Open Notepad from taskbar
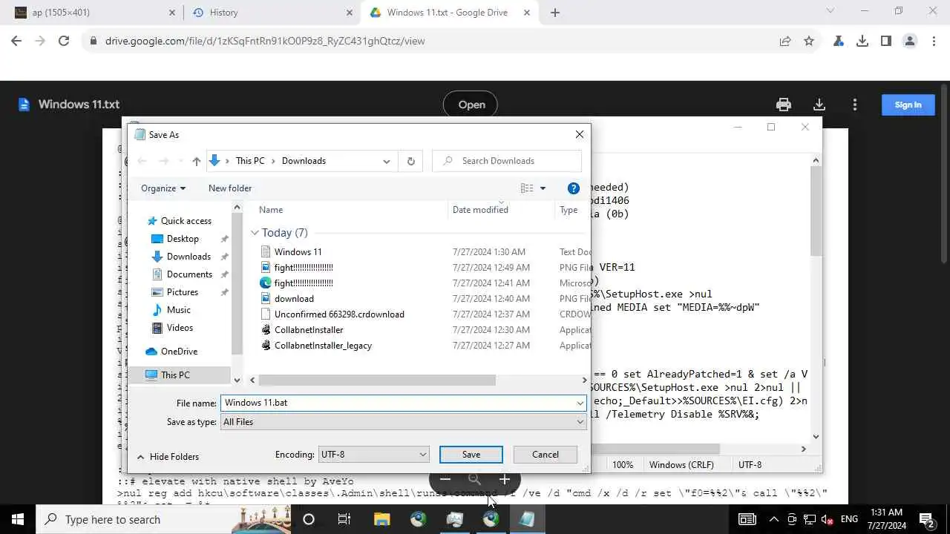Viewport: 950px width, 534px height. pos(527,519)
